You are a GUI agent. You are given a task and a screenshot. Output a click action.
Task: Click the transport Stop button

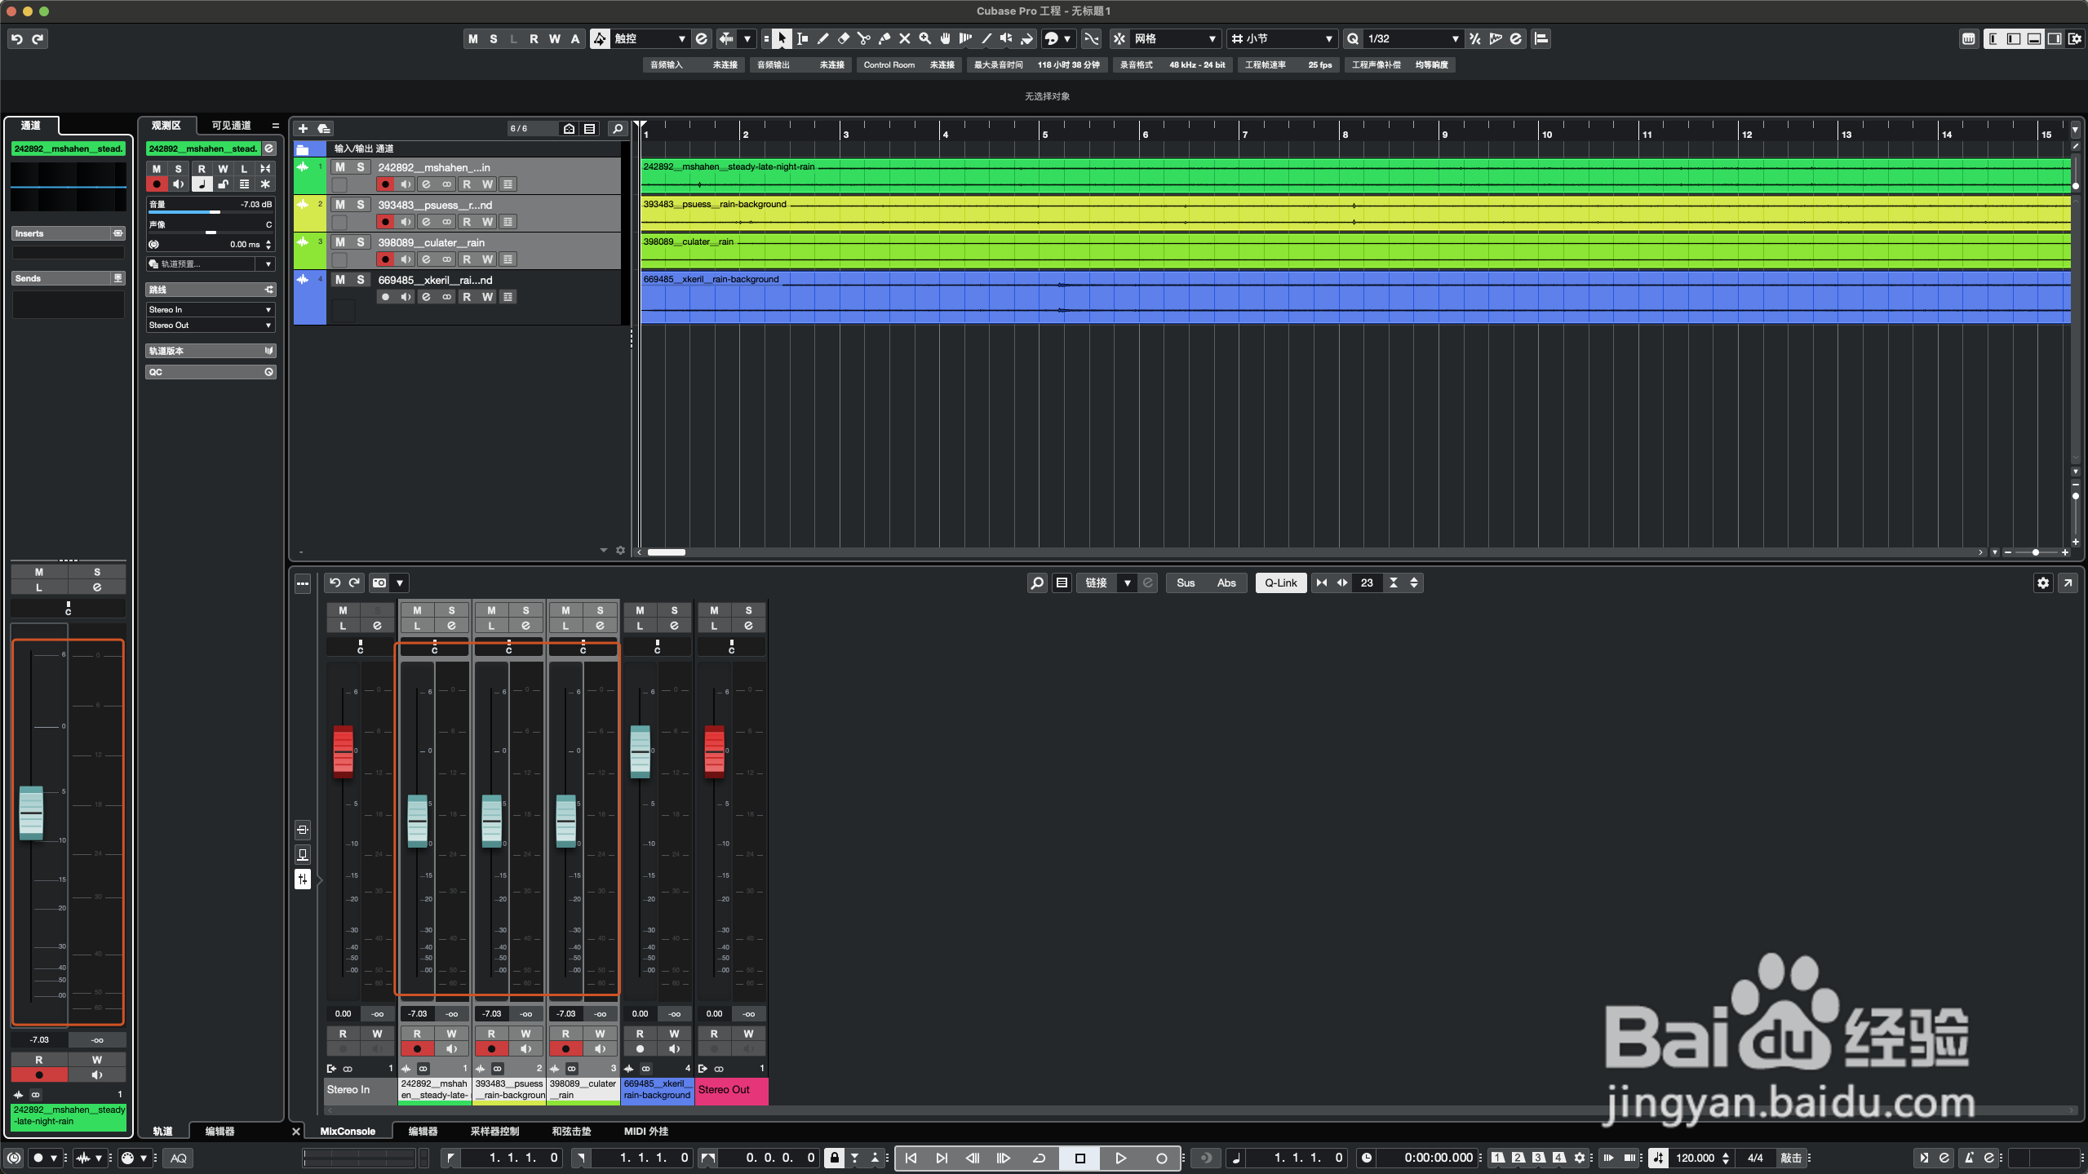pos(1079,1158)
